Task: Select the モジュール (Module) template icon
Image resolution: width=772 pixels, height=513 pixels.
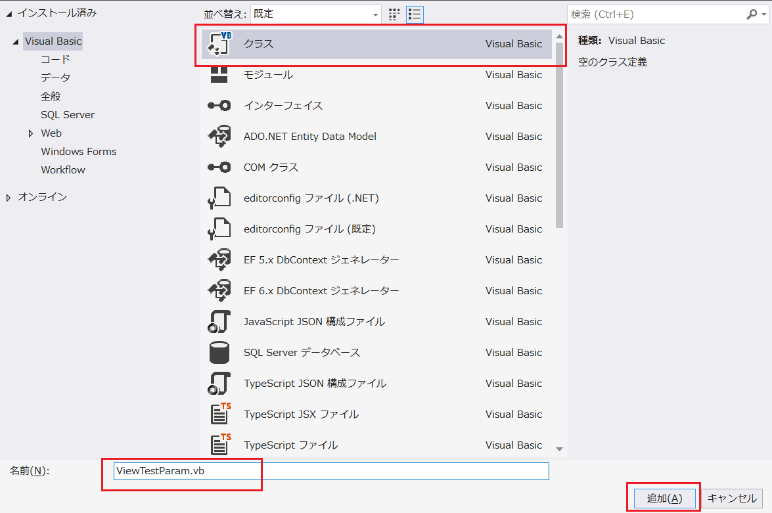Action: (219, 74)
